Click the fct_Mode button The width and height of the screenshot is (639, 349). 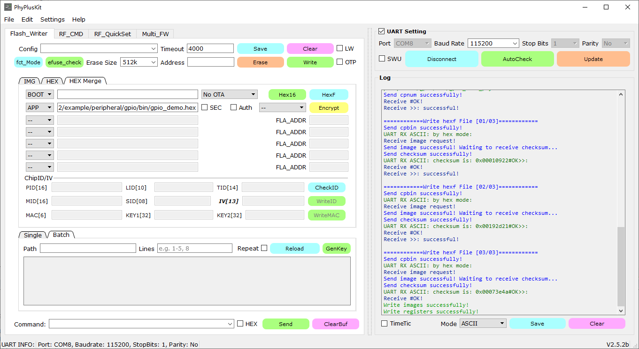pyautogui.click(x=28, y=62)
